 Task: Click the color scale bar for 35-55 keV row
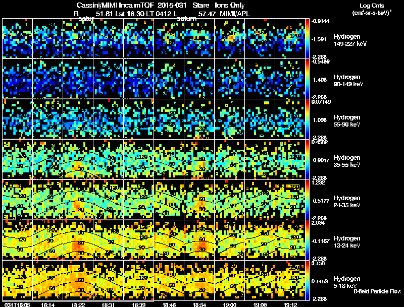pyautogui.click(x=307, y=159)
